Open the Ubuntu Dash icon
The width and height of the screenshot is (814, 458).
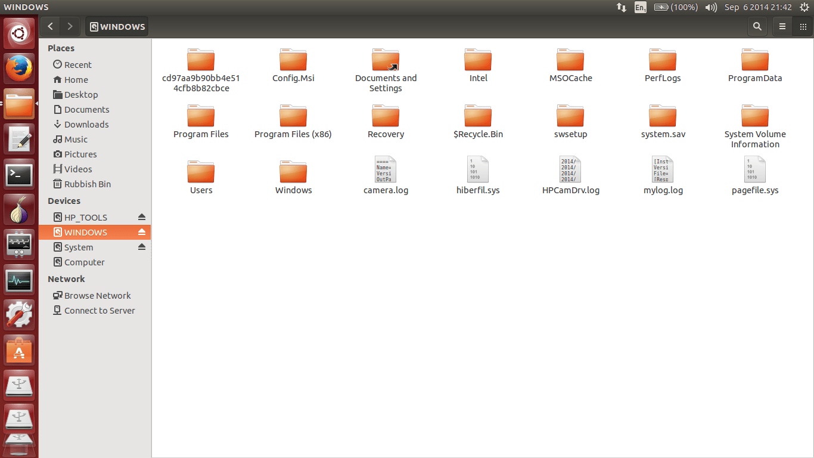(x=19, y=33)
